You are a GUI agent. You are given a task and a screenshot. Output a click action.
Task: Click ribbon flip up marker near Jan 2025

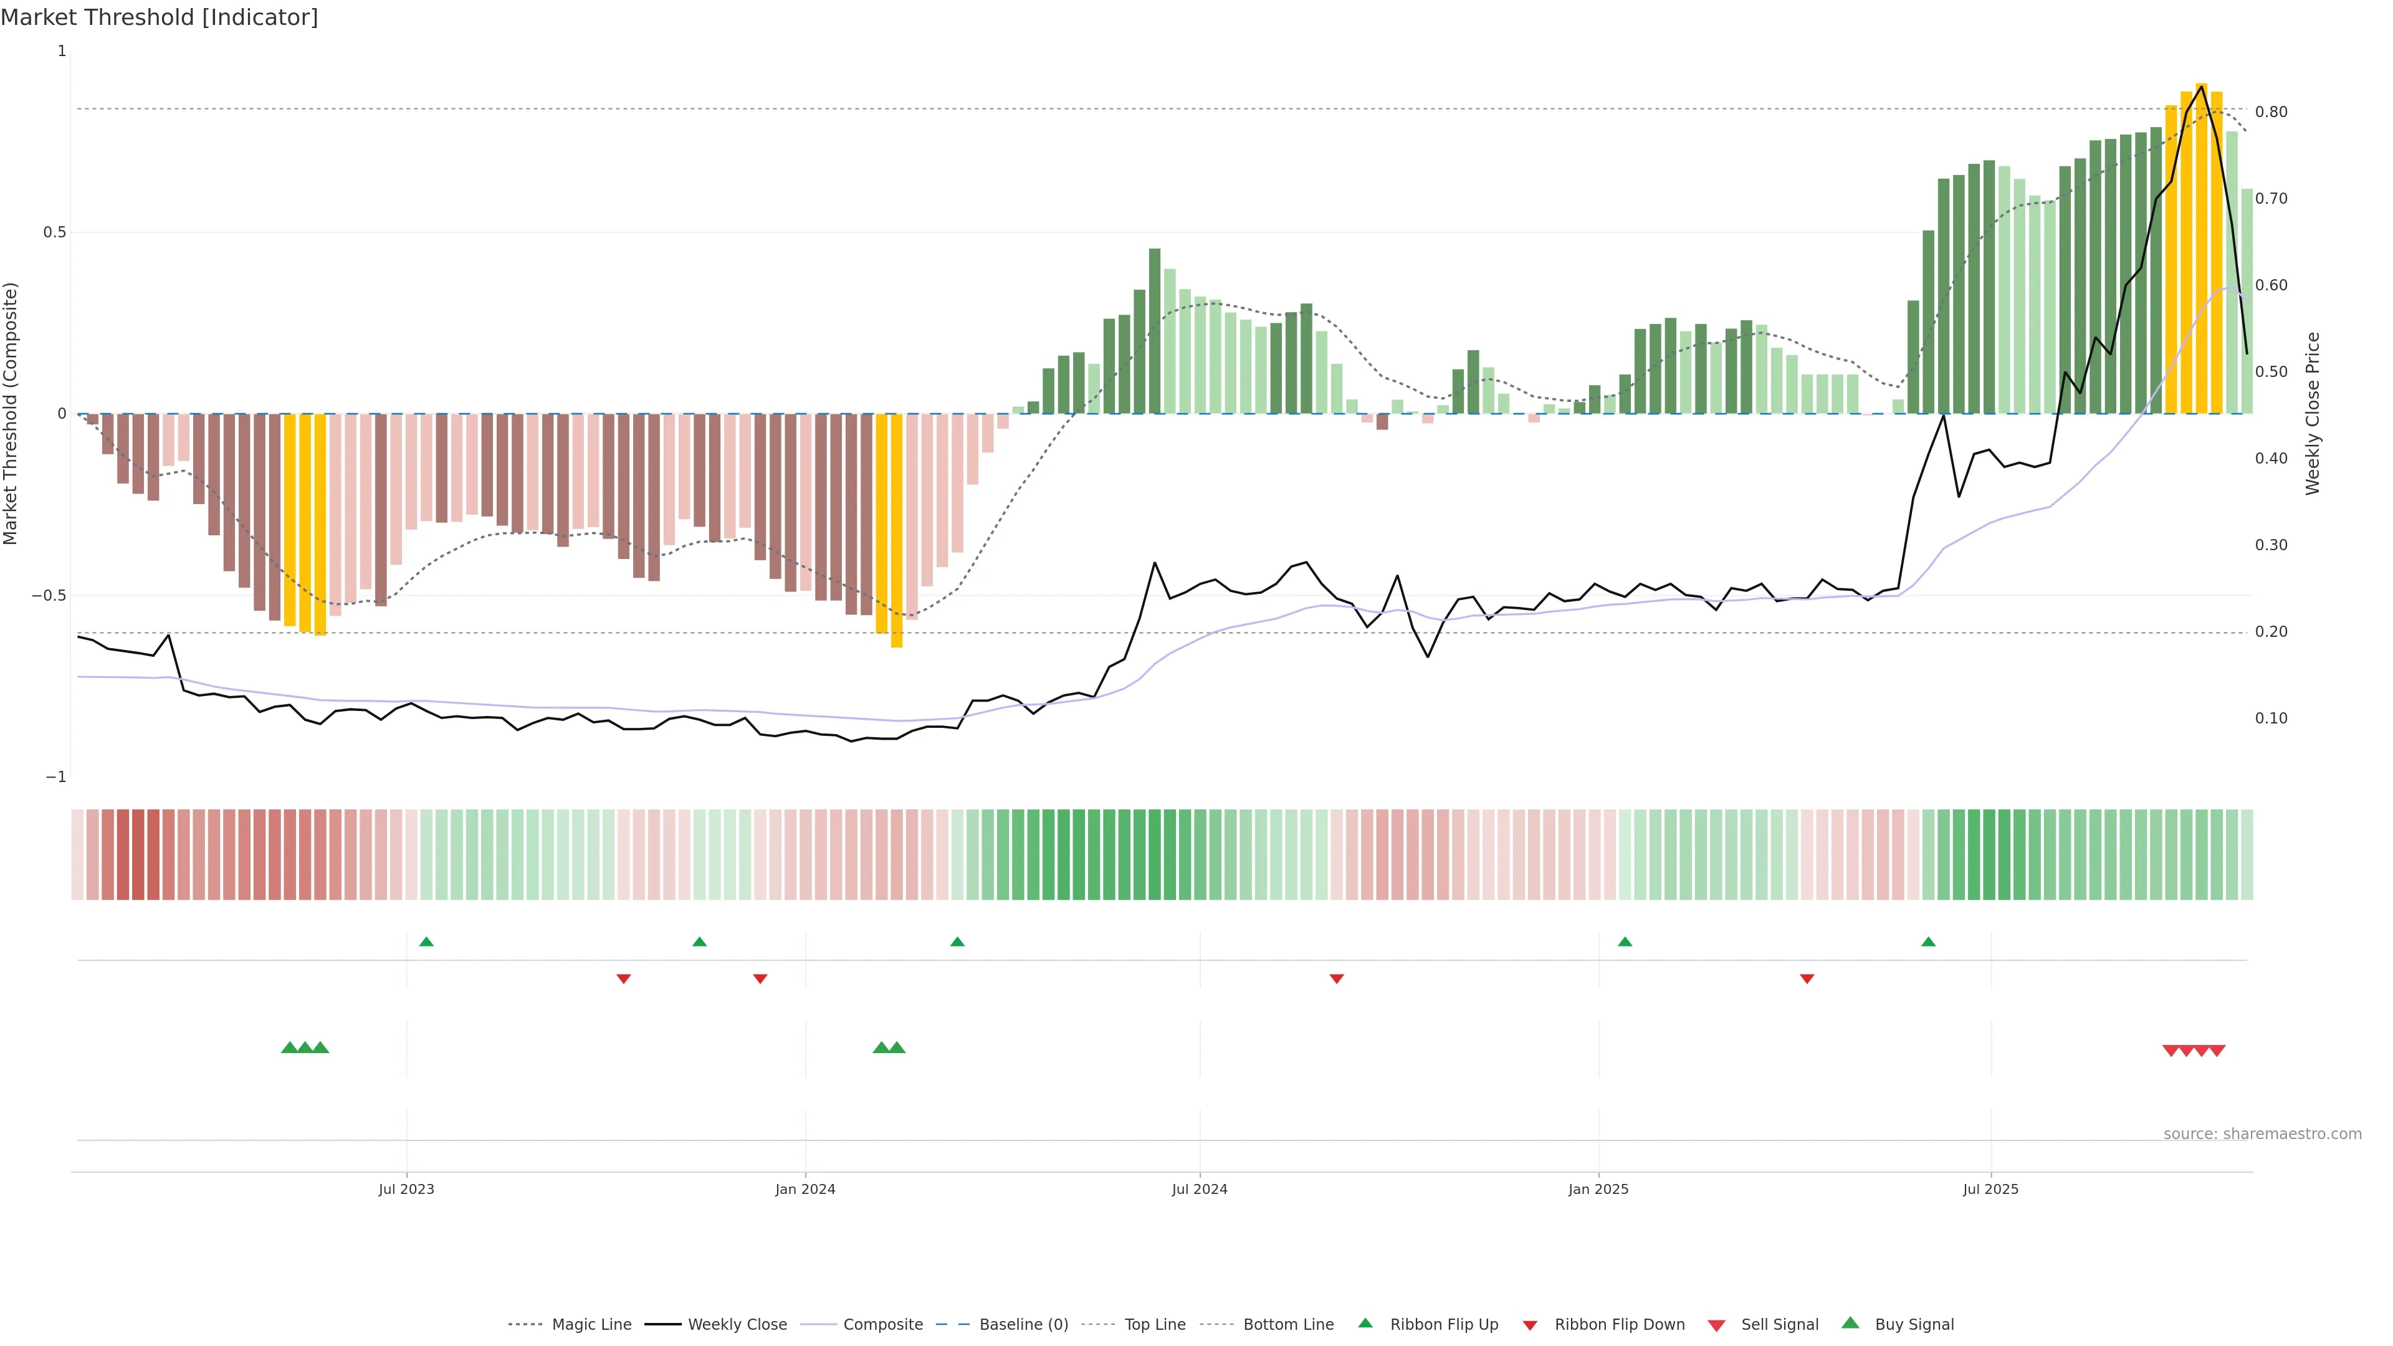tap(1625, 942)
